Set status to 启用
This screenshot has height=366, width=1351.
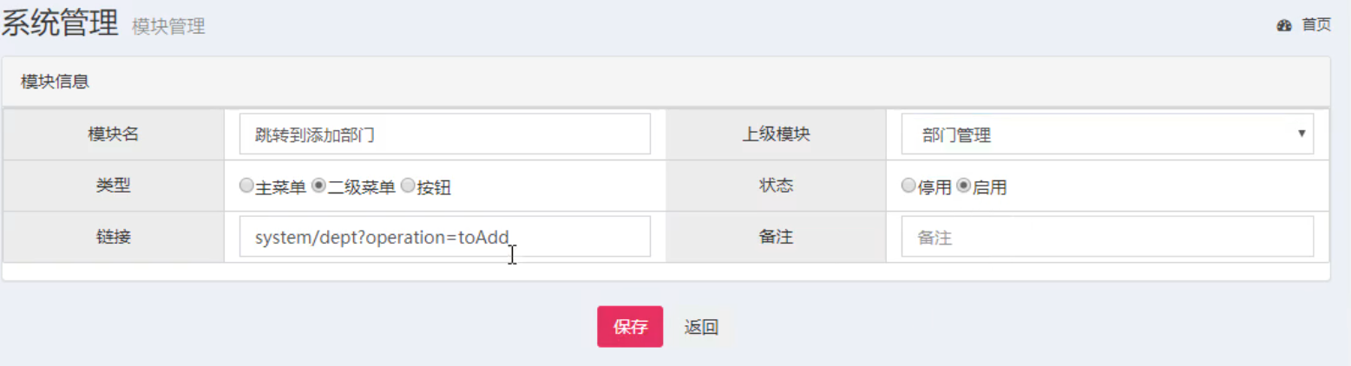963,186
